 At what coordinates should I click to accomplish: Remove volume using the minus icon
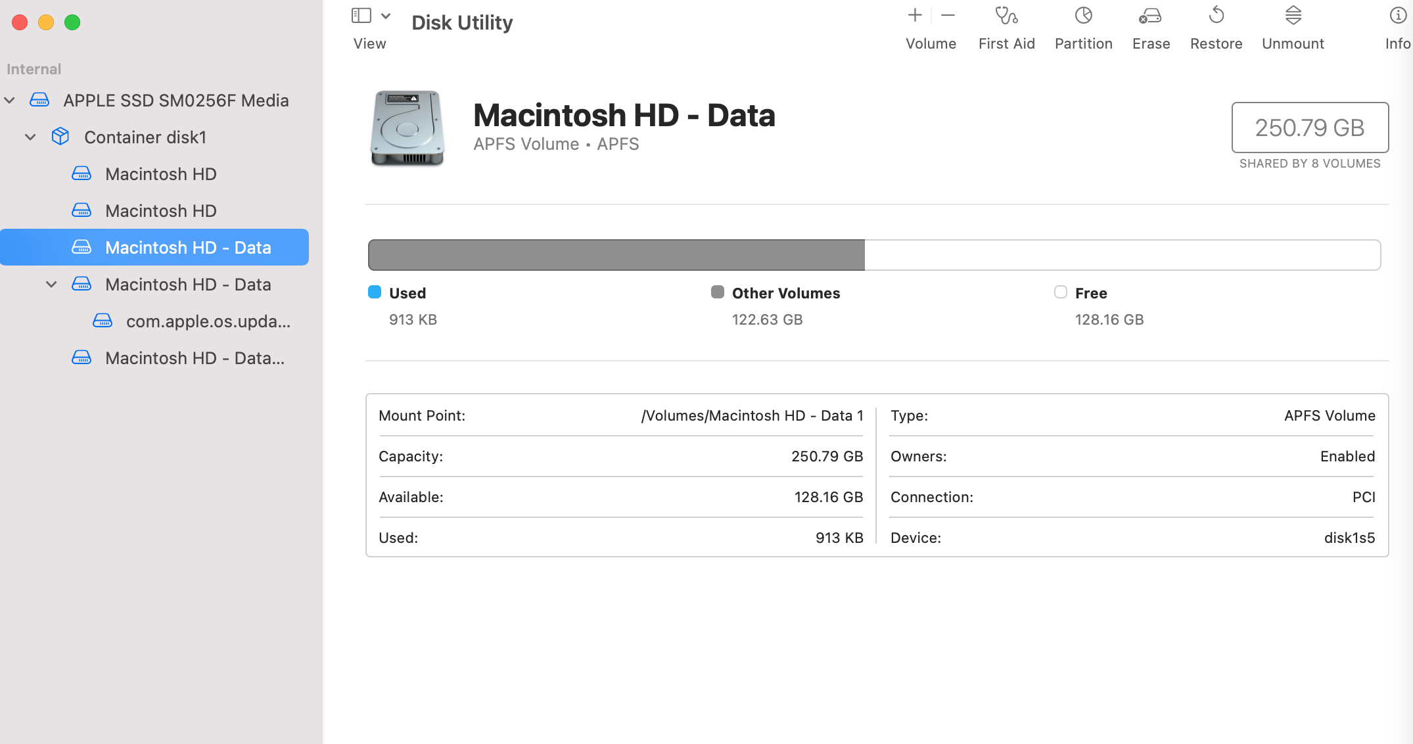pyautogui.click(x=948, y=16)
